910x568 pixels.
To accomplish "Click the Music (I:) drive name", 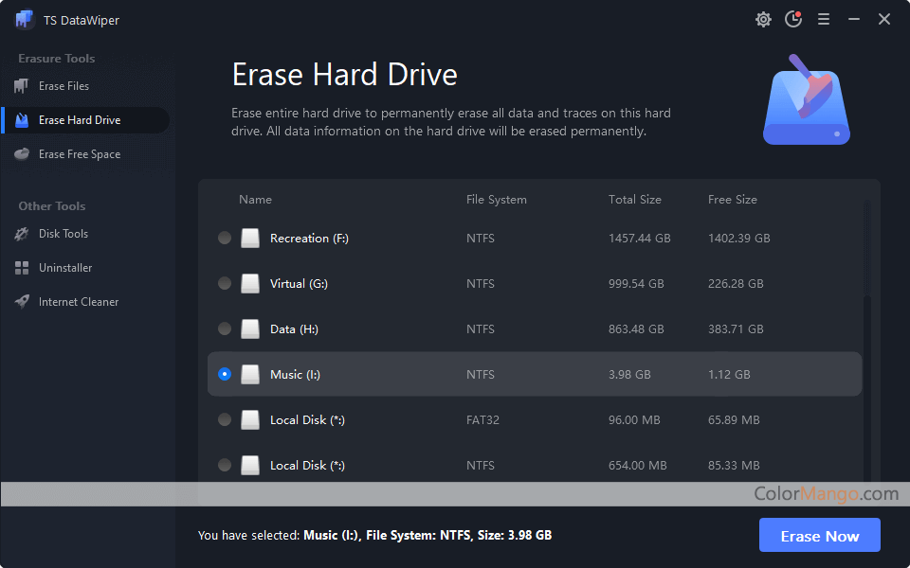I will click(x=295, y=375).
